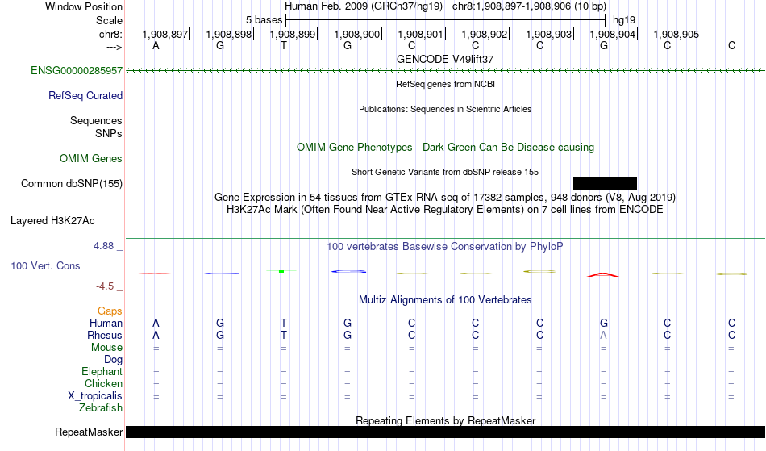The height and width of the screenshot is (451, 766).
Task: Click the Elephant species row label
Action: pyautogui.click(x=102, y=372)
